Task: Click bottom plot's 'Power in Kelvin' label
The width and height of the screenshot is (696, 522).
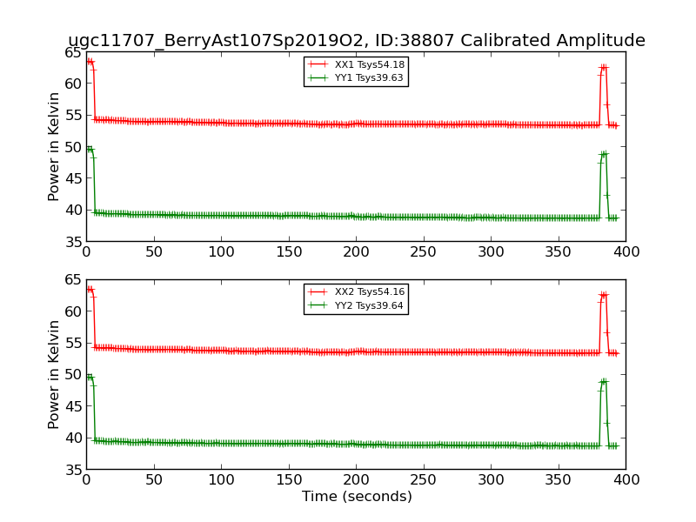Action: [53, 375]
